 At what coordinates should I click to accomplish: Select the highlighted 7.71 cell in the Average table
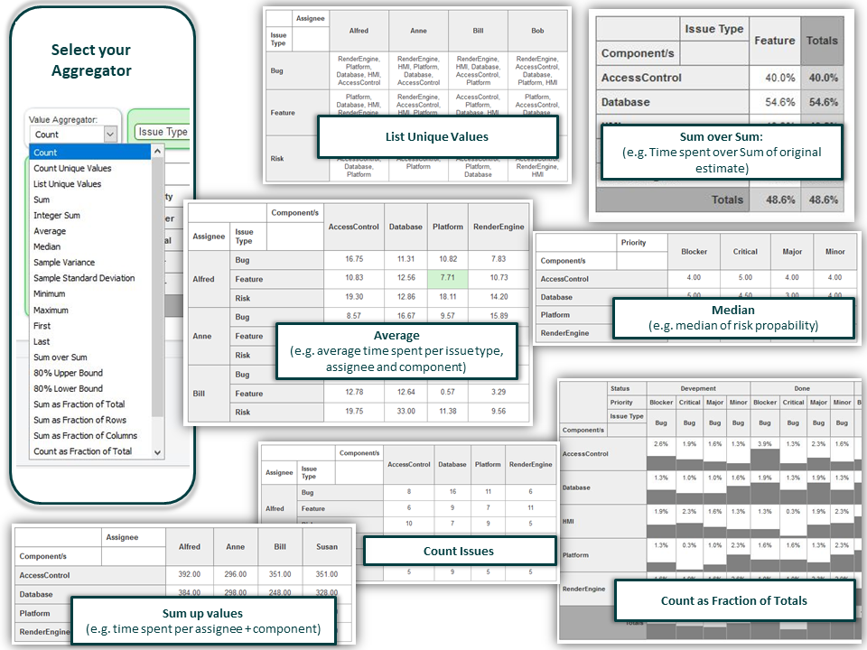click(x=447, y=279)
